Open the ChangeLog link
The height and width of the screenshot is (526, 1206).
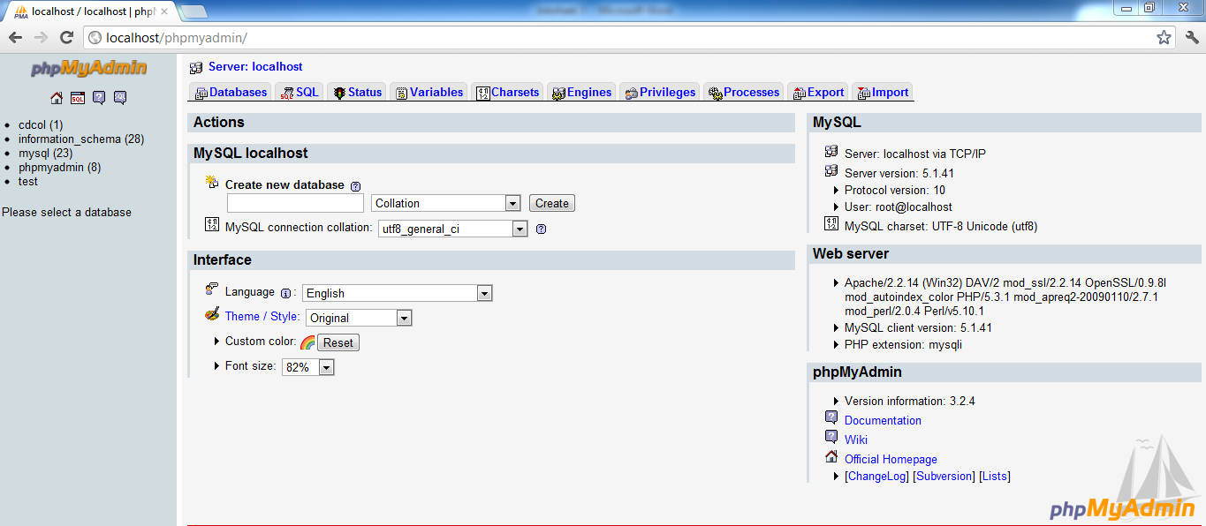click(877, 476)
